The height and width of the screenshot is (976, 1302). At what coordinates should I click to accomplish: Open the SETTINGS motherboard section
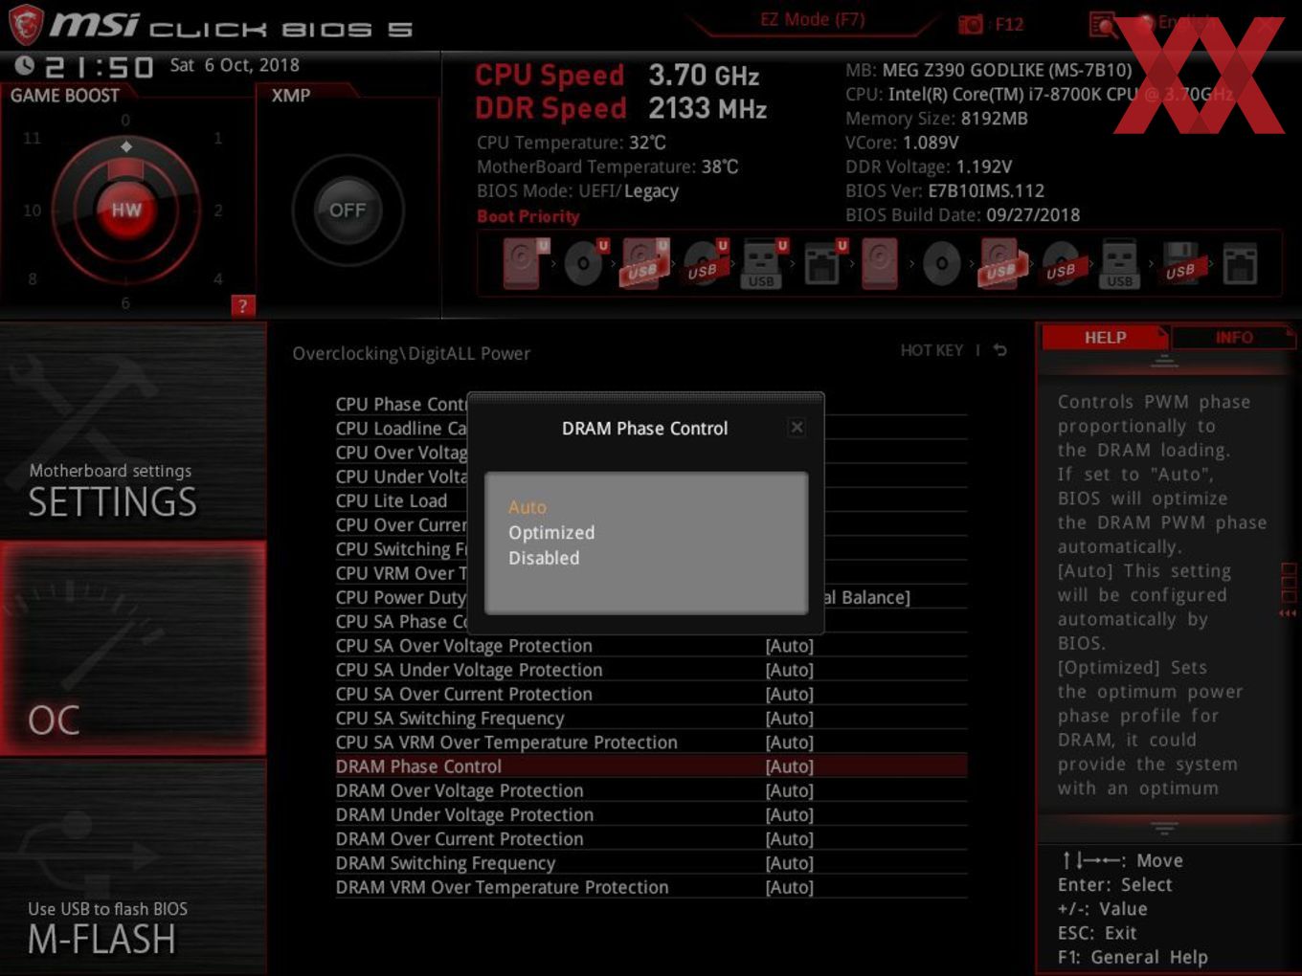point(133,430)
